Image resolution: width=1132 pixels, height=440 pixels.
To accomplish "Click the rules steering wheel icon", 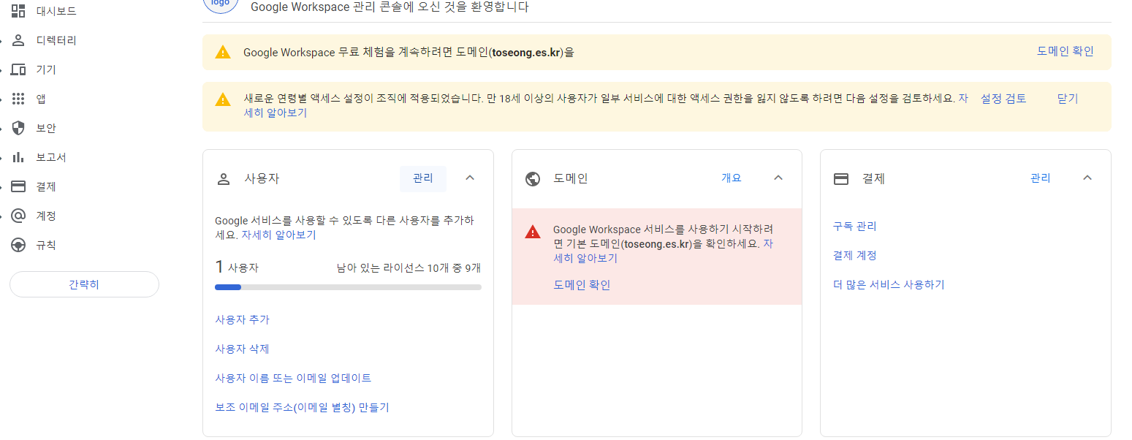I will point(18,245).
